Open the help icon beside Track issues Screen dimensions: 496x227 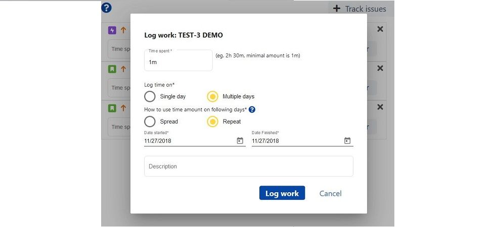pos(106,8)
